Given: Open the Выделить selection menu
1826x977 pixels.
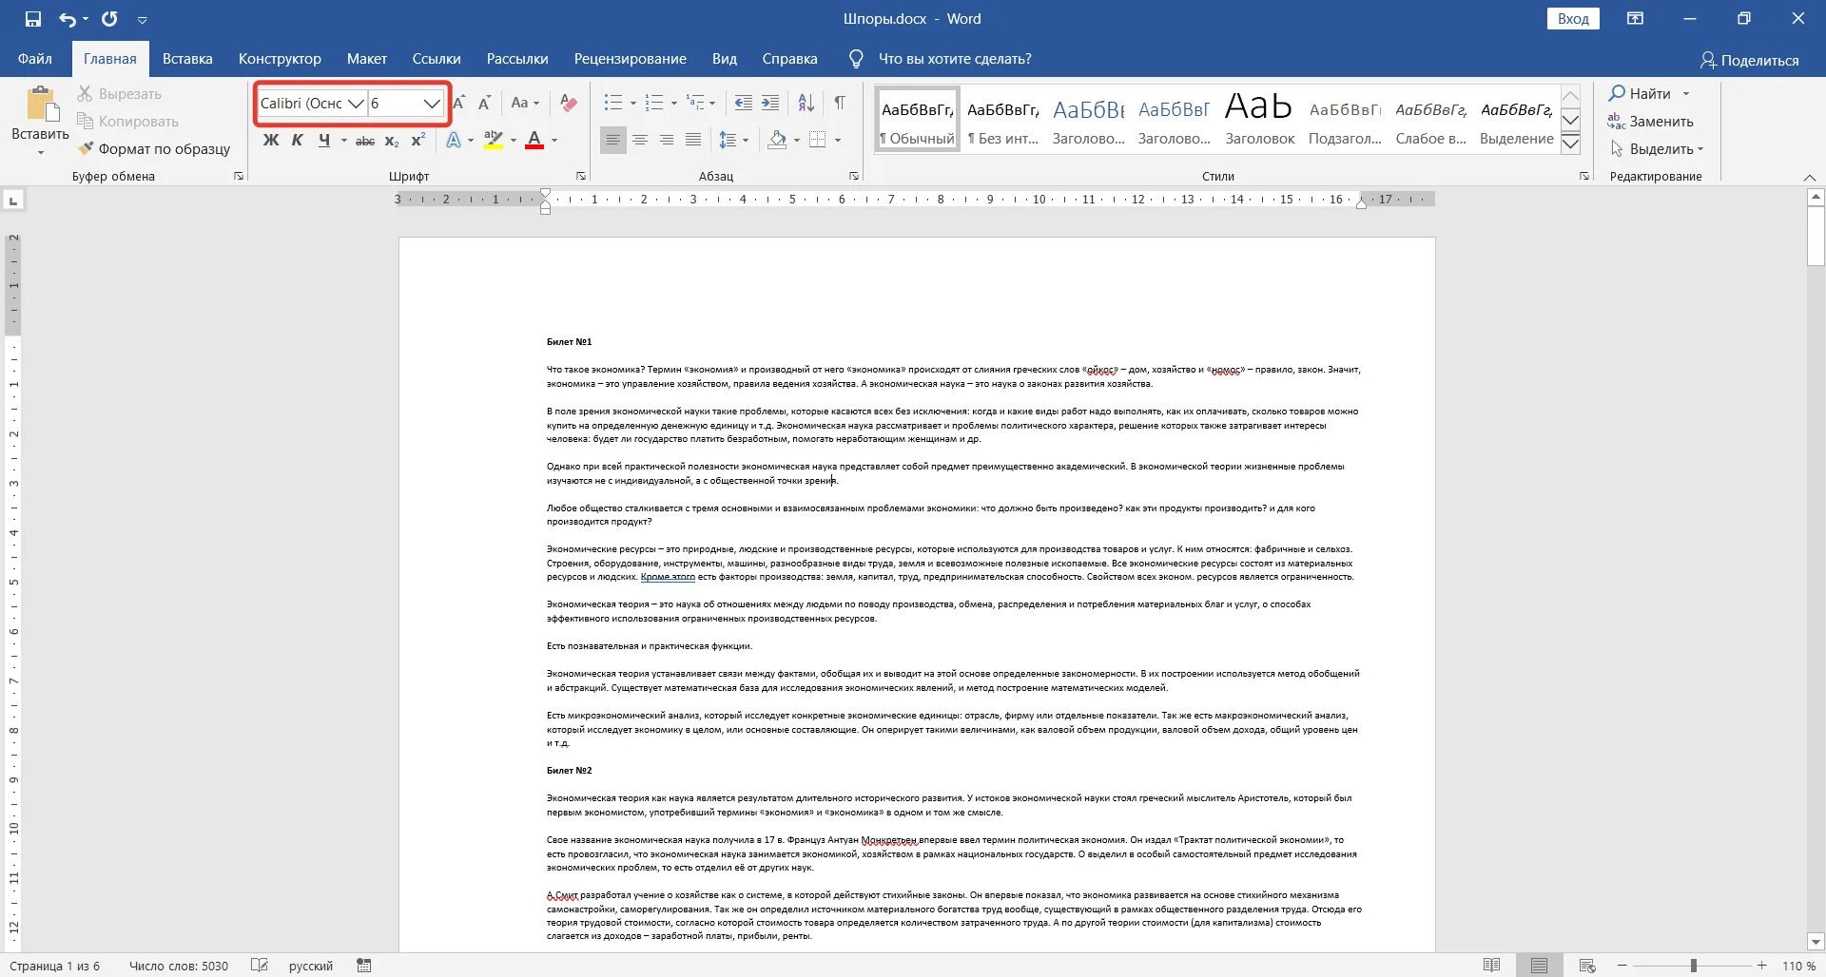Looking at the screenshot, I should click(1656, 149).
